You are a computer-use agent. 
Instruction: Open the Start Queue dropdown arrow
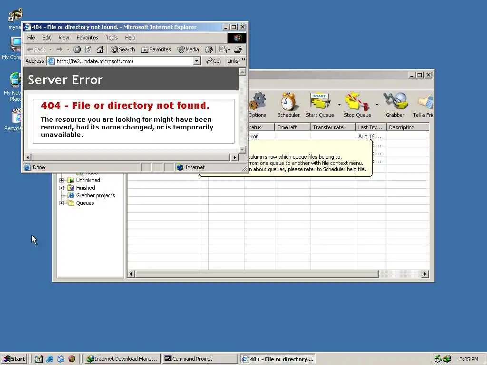tap(339, 105)
